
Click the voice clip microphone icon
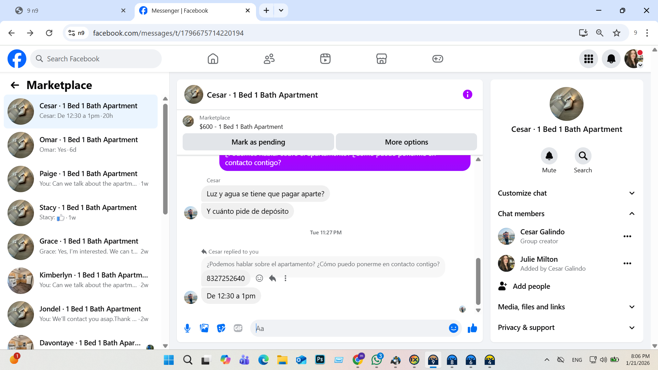point(187,328)
